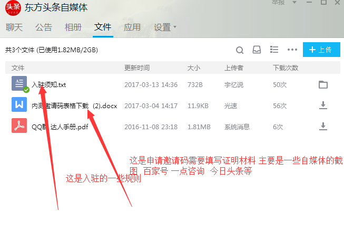Screen dimensions: 344x250
Task: Switch to the 应用 tab
Action: coord(132,27)
